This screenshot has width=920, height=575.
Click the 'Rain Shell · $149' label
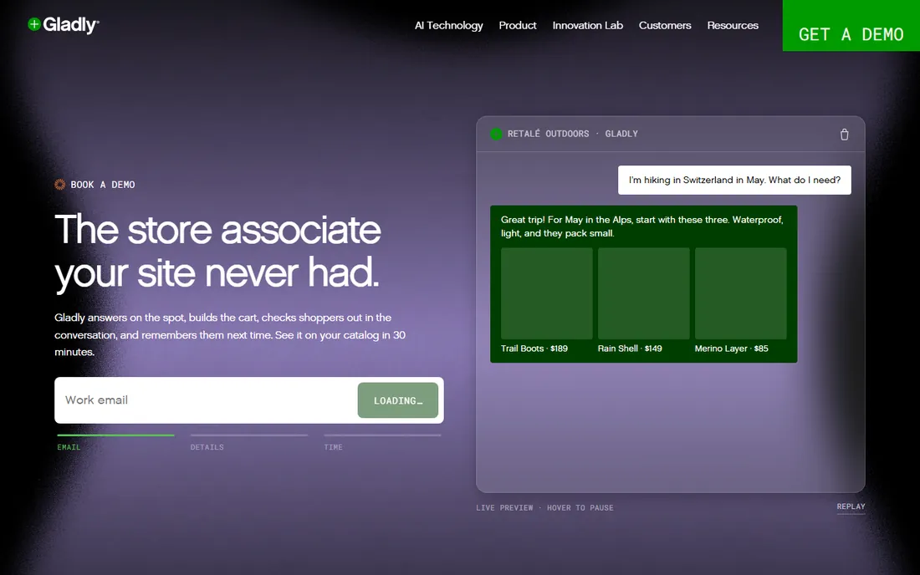click(630, 349)
